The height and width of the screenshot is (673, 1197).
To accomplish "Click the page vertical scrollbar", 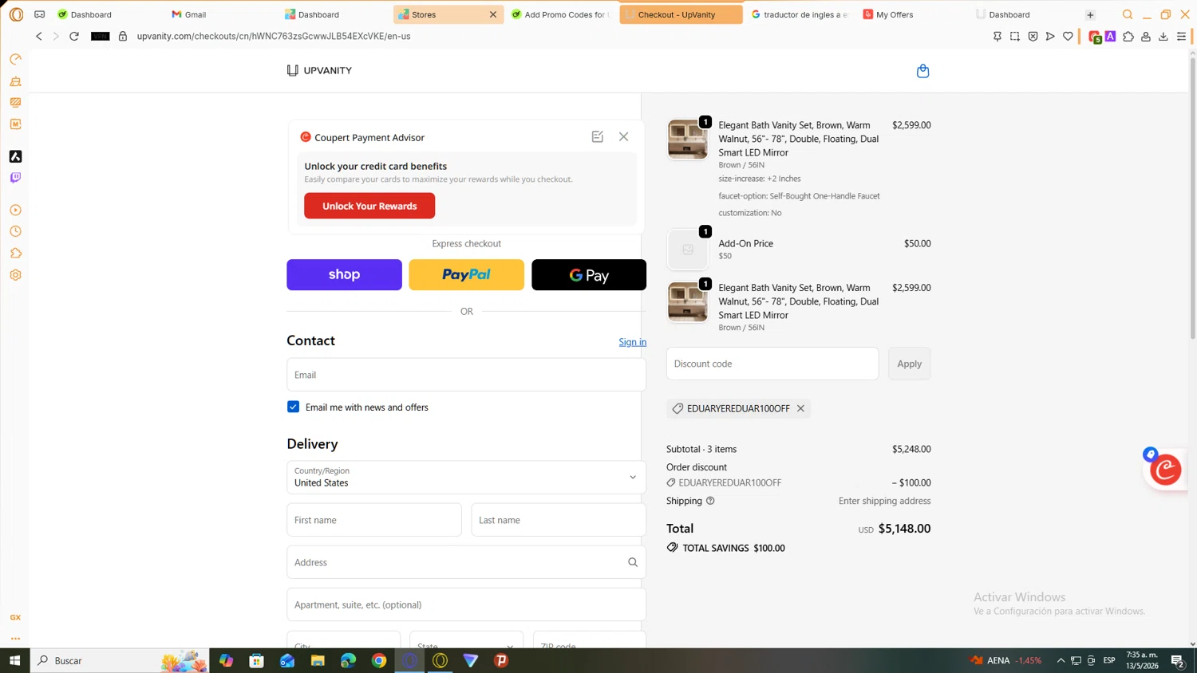I will click(x=1192, y=199).
